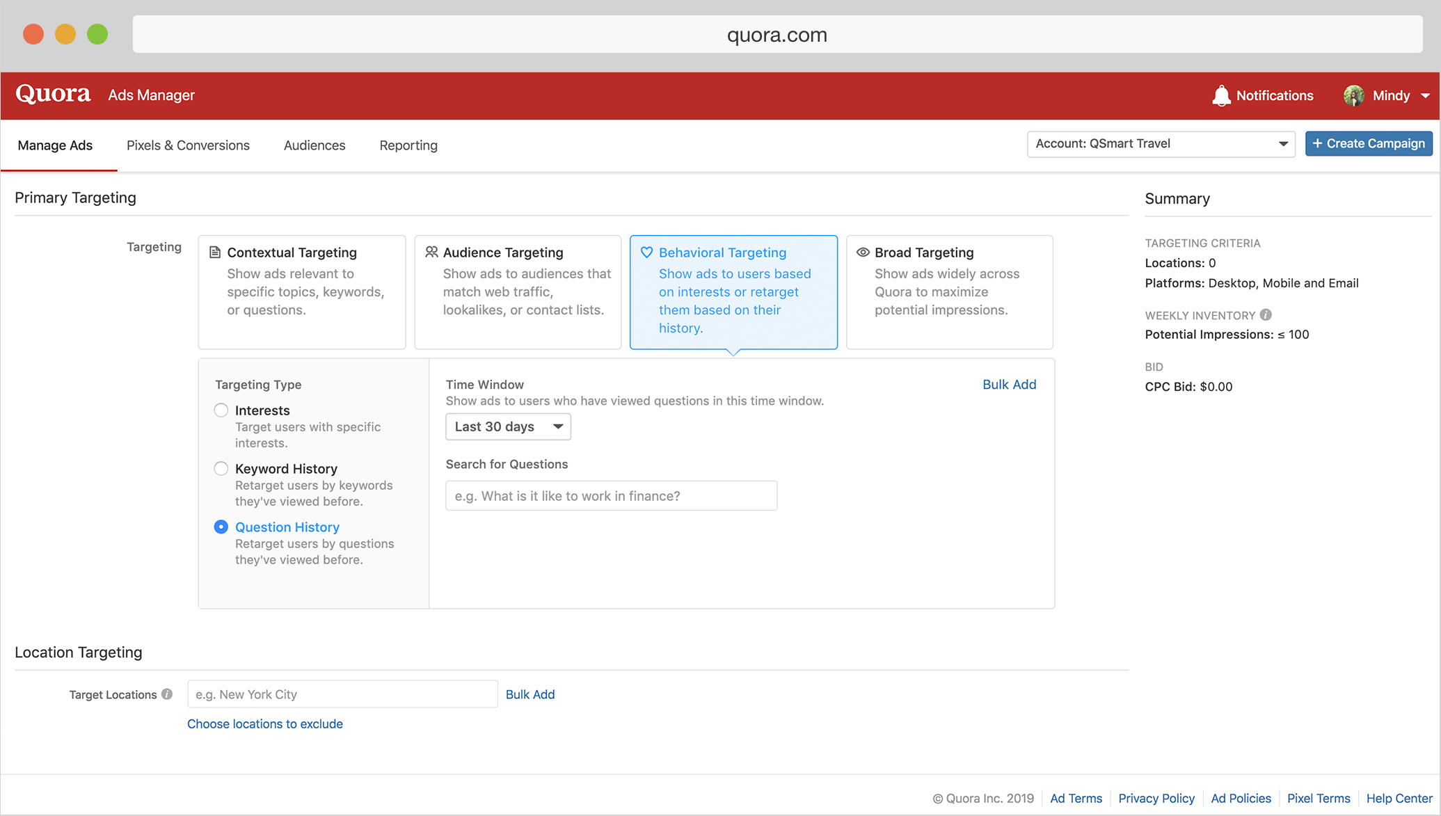Click the Contextual Targeting document icon

215,253
